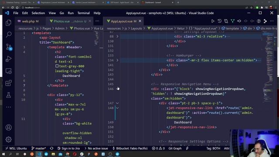The height and width of the screenshot is (157, 279).
Task: Click the Run play icon in editor toolbar
Action: tap(213, 21)
